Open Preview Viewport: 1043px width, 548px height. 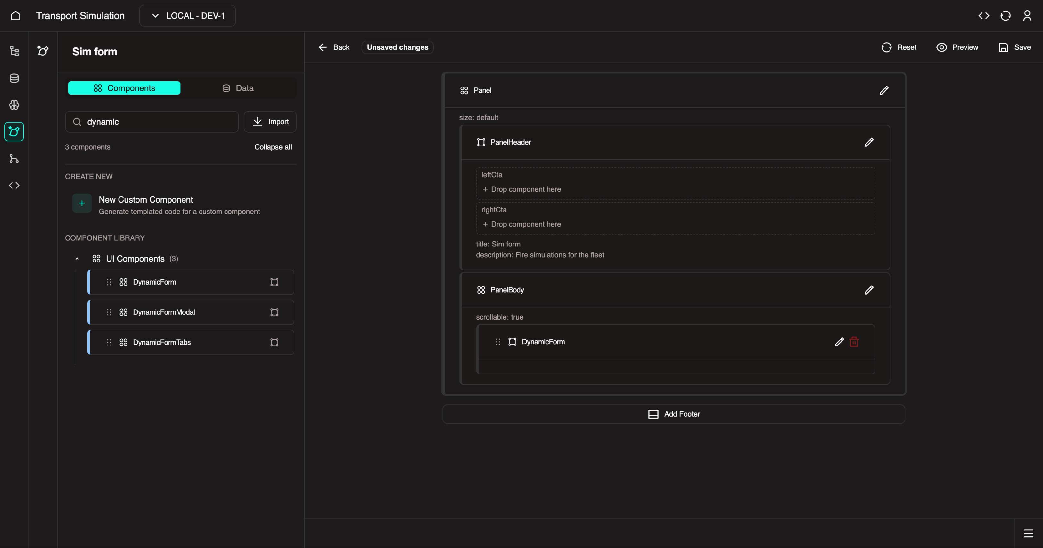click(957, 47)
